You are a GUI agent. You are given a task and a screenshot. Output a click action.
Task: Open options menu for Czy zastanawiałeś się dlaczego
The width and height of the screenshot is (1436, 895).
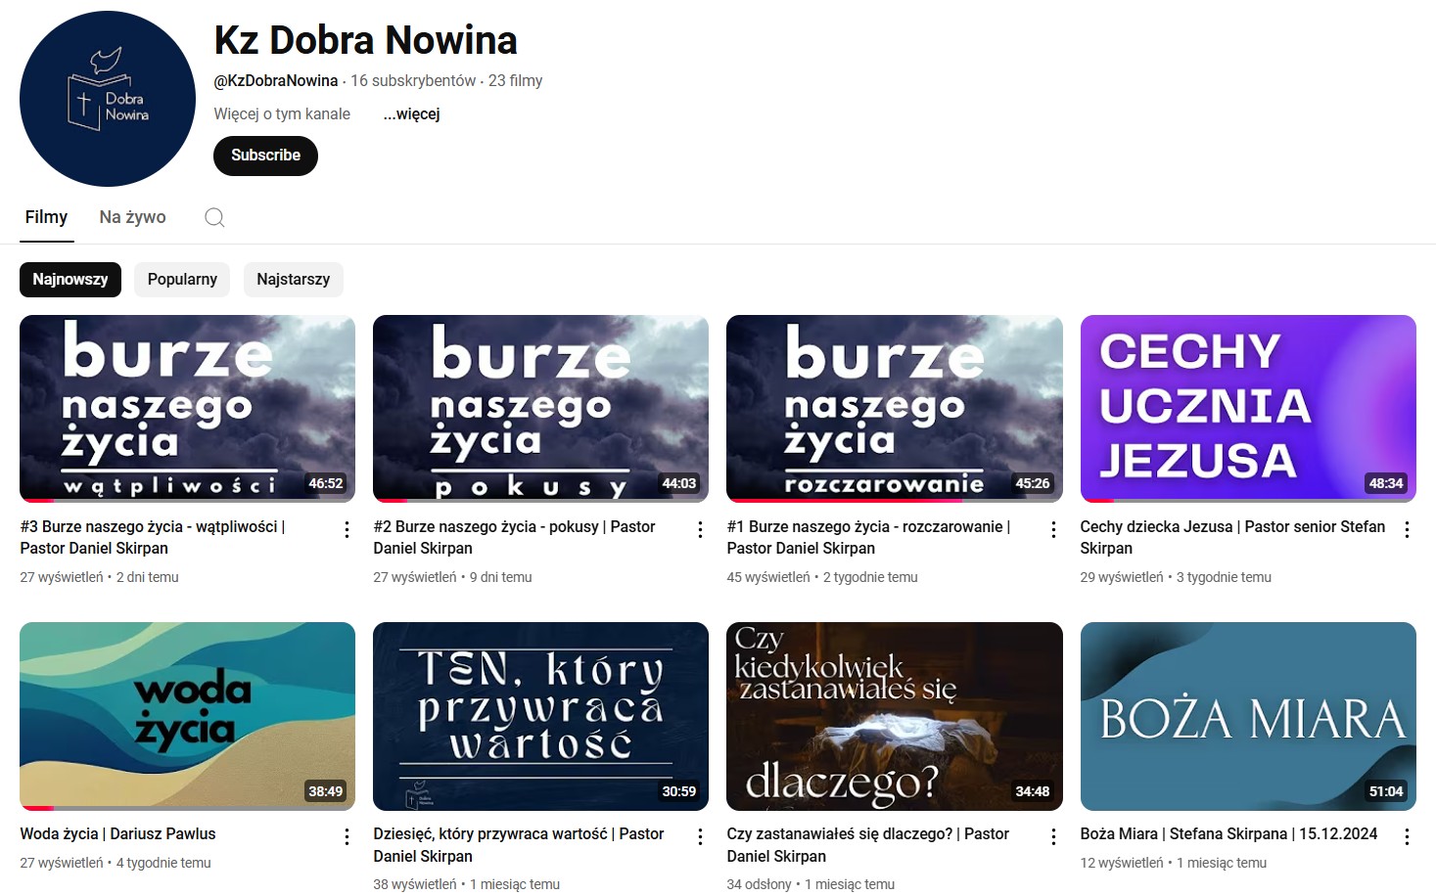coord(1053,836)
